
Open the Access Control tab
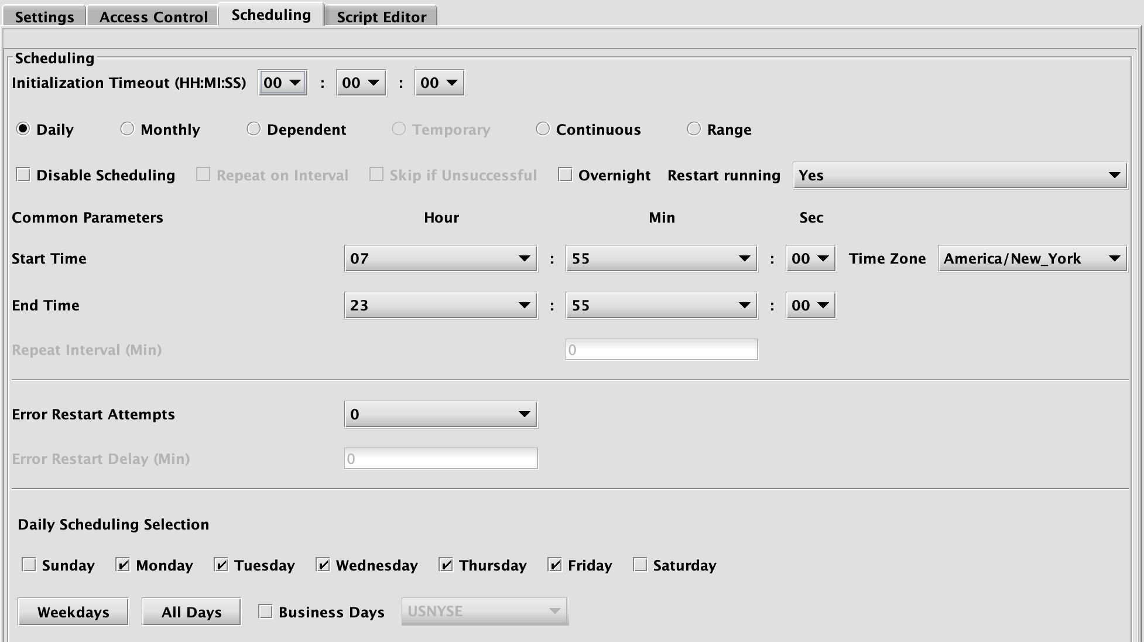(x=153, y=16)
